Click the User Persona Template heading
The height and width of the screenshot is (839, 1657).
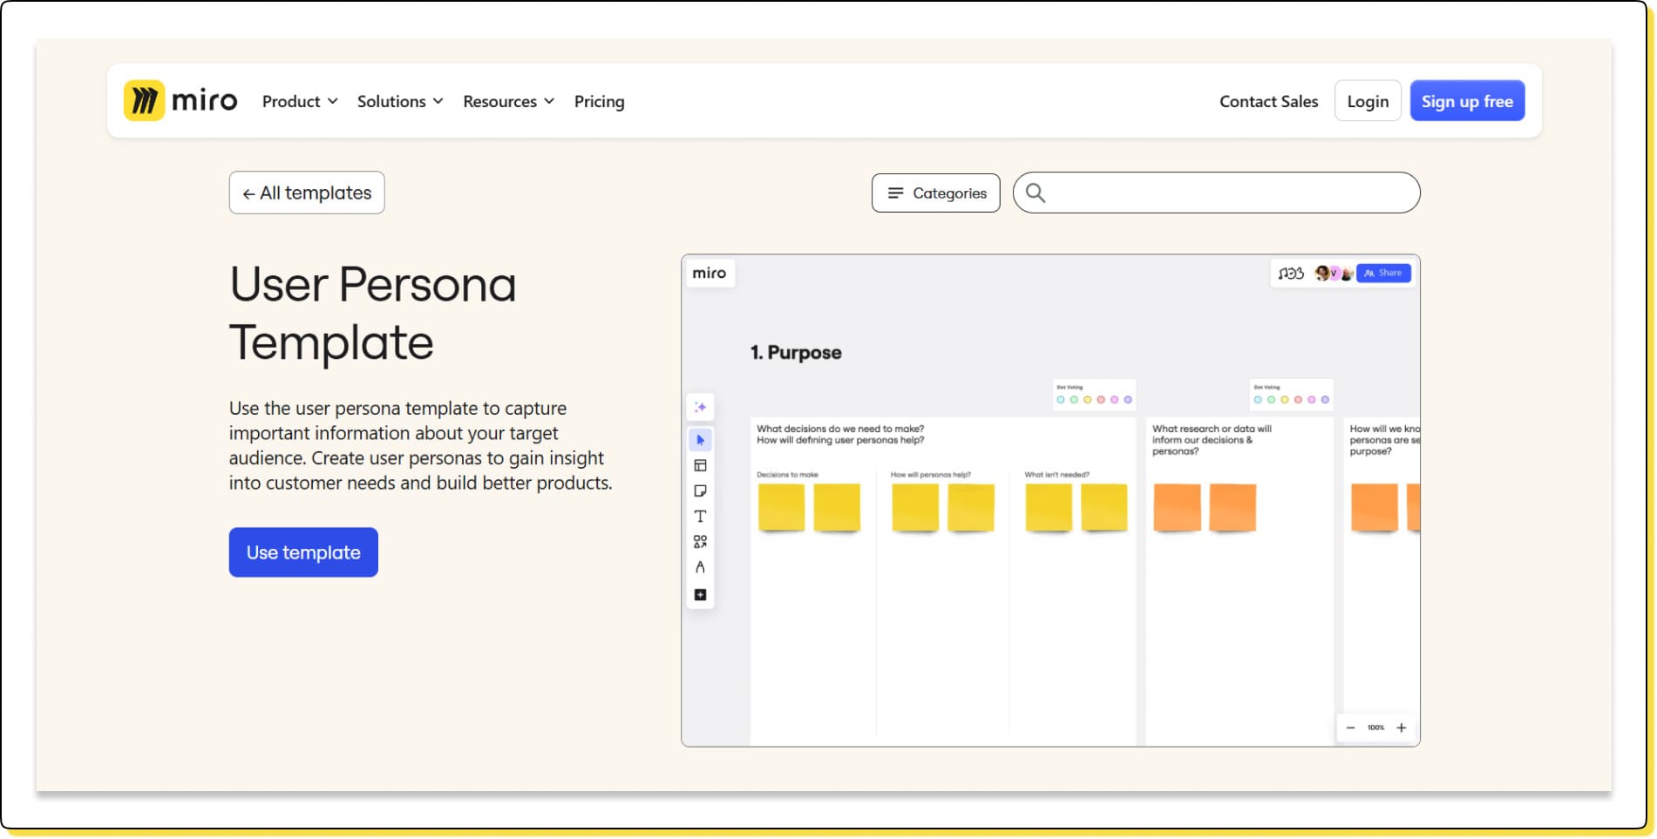pos(373,313)
